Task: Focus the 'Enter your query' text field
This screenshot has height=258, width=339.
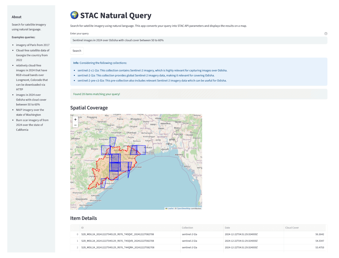Action: click(199, 40)
